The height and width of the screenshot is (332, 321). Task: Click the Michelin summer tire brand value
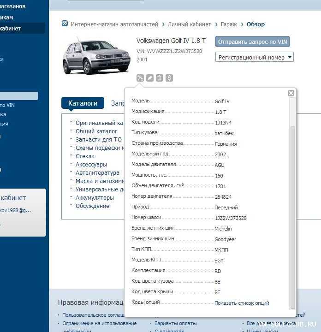coord(223,229)
